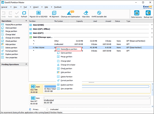This screenshot has width=154, height=114.
Task: Choose Clone partition in Operations panel
Action: pos(9,28)
